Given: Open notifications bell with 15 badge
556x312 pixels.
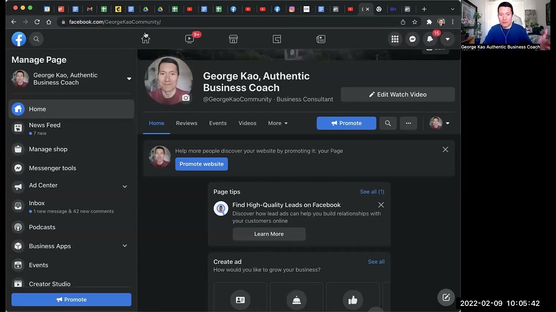Looking at the screenshot, I should (x=430, y=39).
